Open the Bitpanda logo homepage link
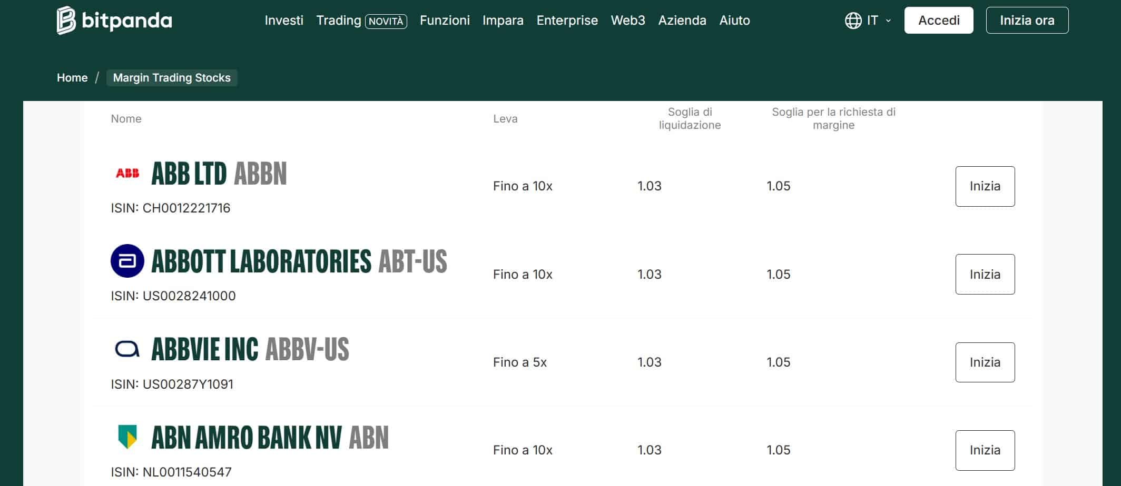Screen dimensions: 1121x486 tap(114, 21)
